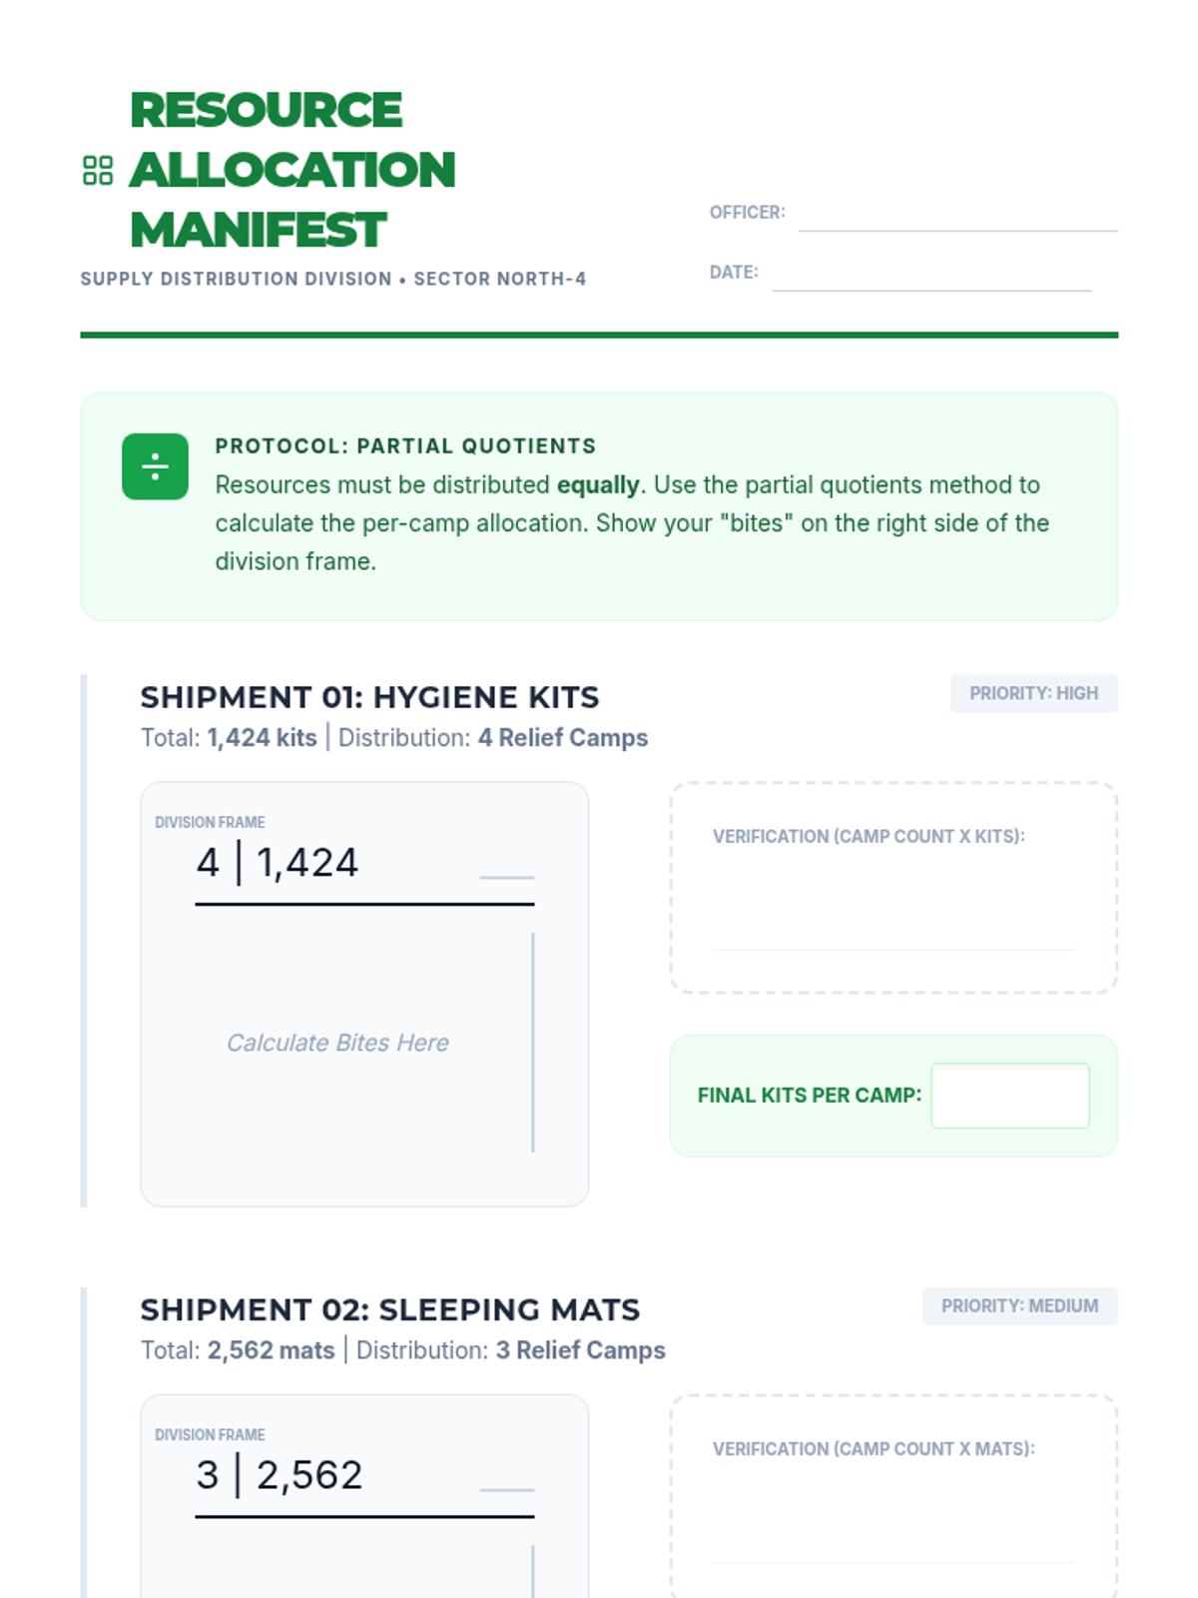Click the green division symbol icon
The width and height of the screenshot is (1198, 1598).
click(155, 466)
